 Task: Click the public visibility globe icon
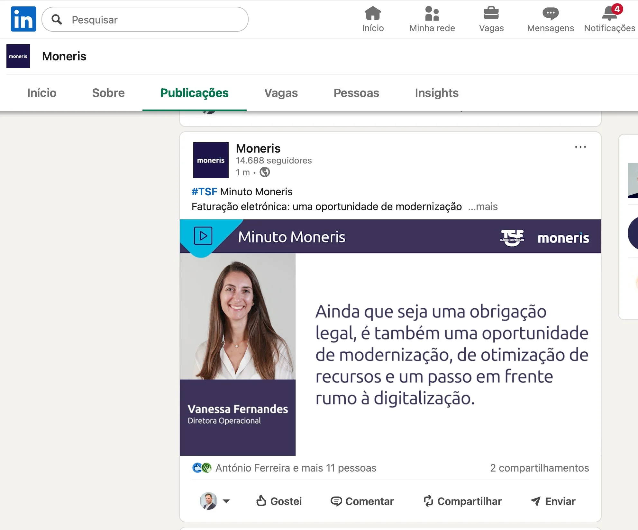pyautogui.click(x=265, y=172)
